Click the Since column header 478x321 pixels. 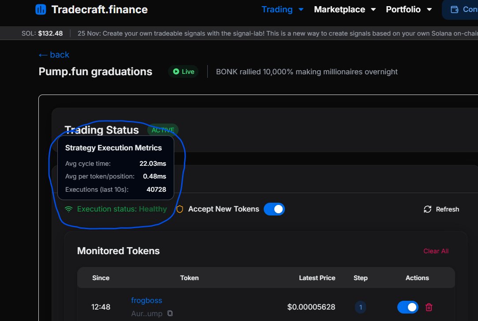101,278
